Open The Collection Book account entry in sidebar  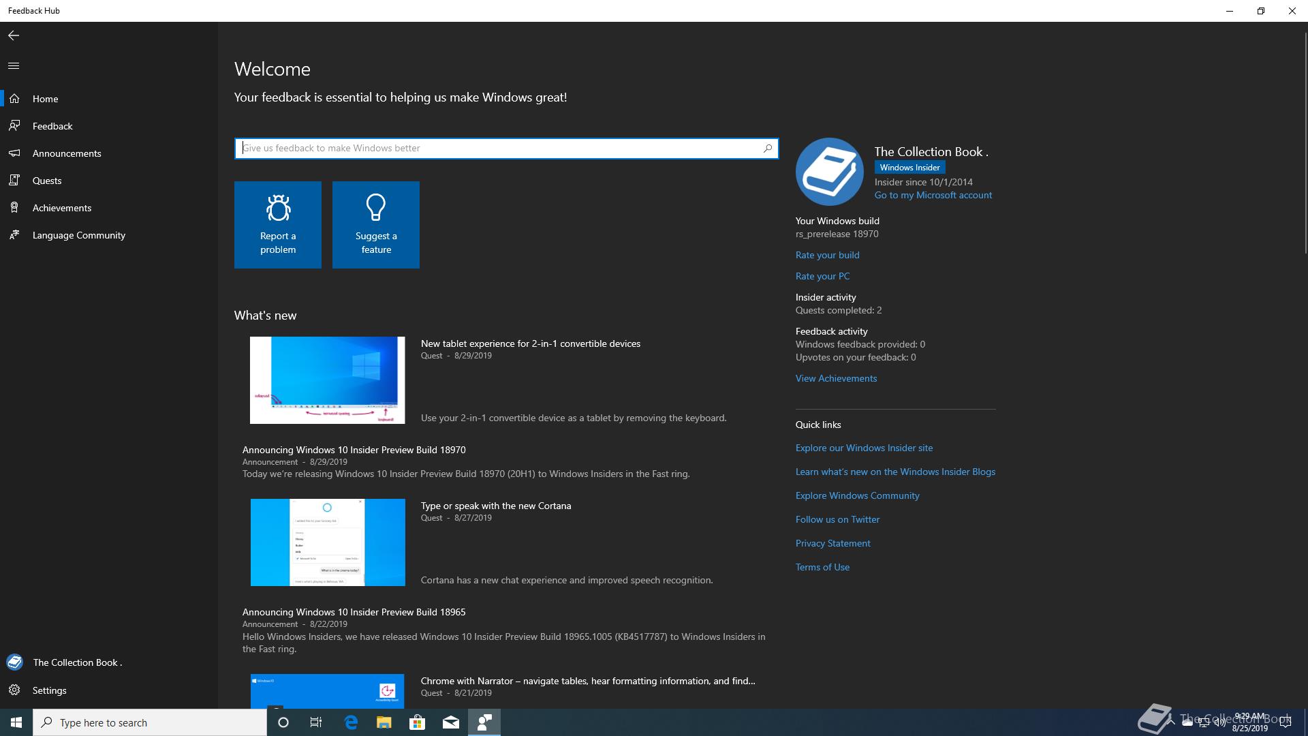[x=109, y=662]
